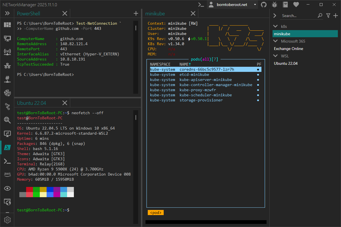The height and width of the screenshot is (227, 341).
Task: Open the Dashboard panel
Action: click(7, 25)
